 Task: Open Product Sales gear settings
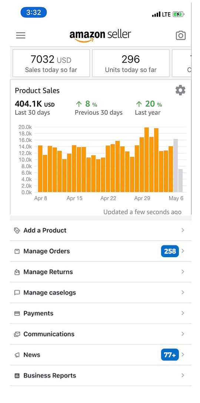(x=180, y=90)
